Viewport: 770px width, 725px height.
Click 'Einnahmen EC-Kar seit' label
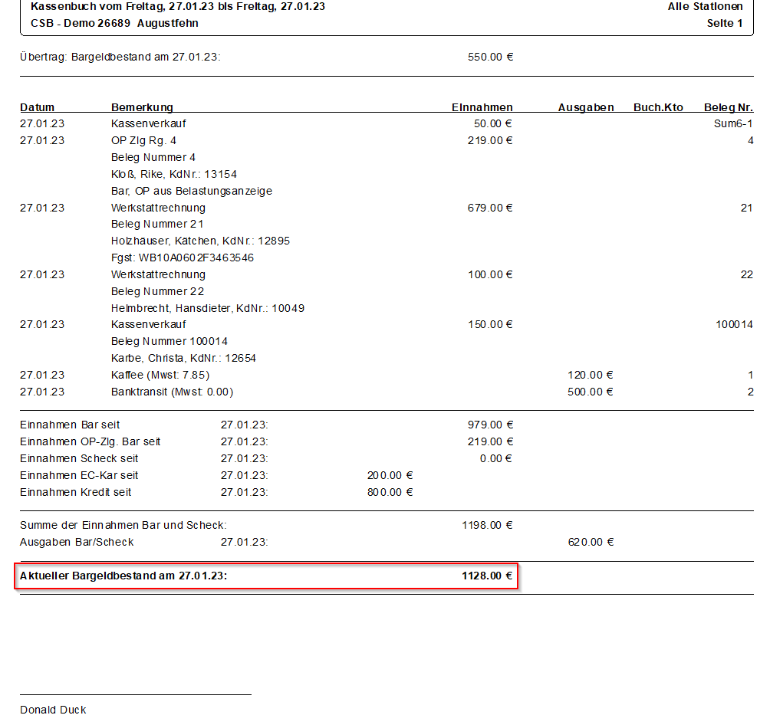click(79, 476)
